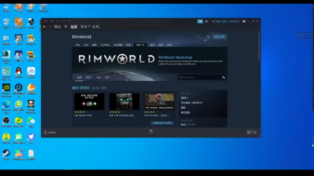Open GeForce Experience desktop shortcut
The width and height of the screenshot is (314, 176).
6,90
